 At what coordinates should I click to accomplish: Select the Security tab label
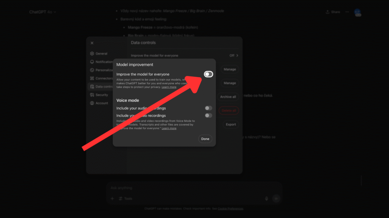point(102,95)
